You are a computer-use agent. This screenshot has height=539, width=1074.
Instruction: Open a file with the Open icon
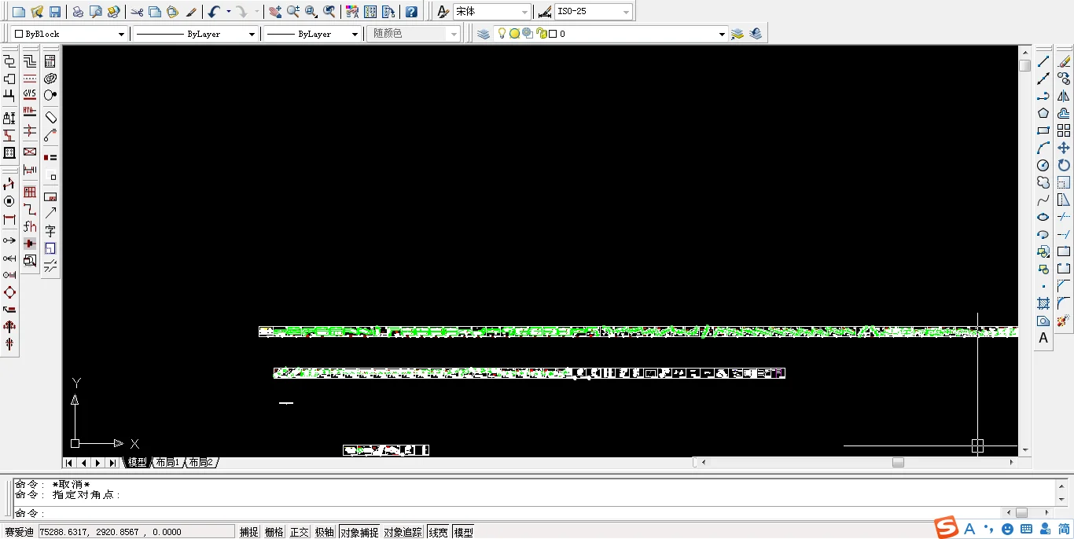(36, 12)
